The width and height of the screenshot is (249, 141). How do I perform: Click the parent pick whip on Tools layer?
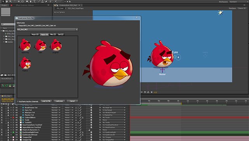pos(100,120)
